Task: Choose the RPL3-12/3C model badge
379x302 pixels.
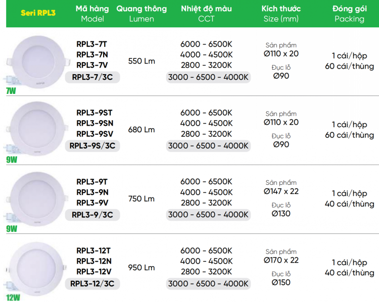Action: click(92, 283)
